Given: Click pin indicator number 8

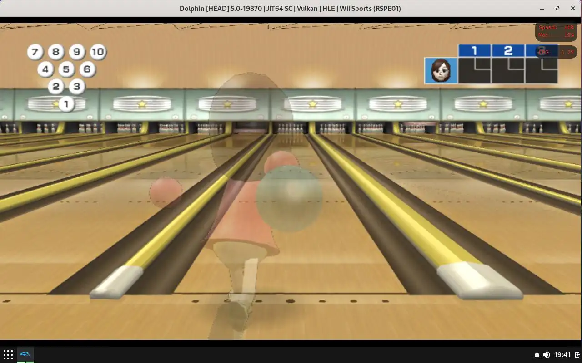Looking at the screenshot, I should tap(56, 52).
